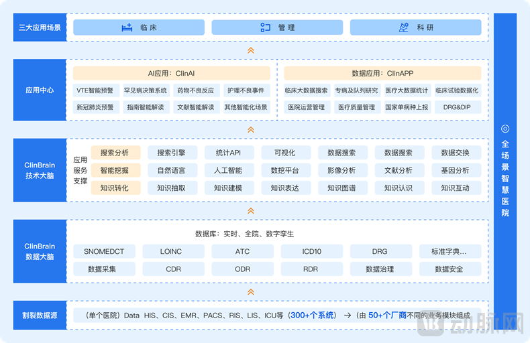This screenshot has width=530, height=343.
Task: Choose the 人工智能 box
Action: pos(229,170)
